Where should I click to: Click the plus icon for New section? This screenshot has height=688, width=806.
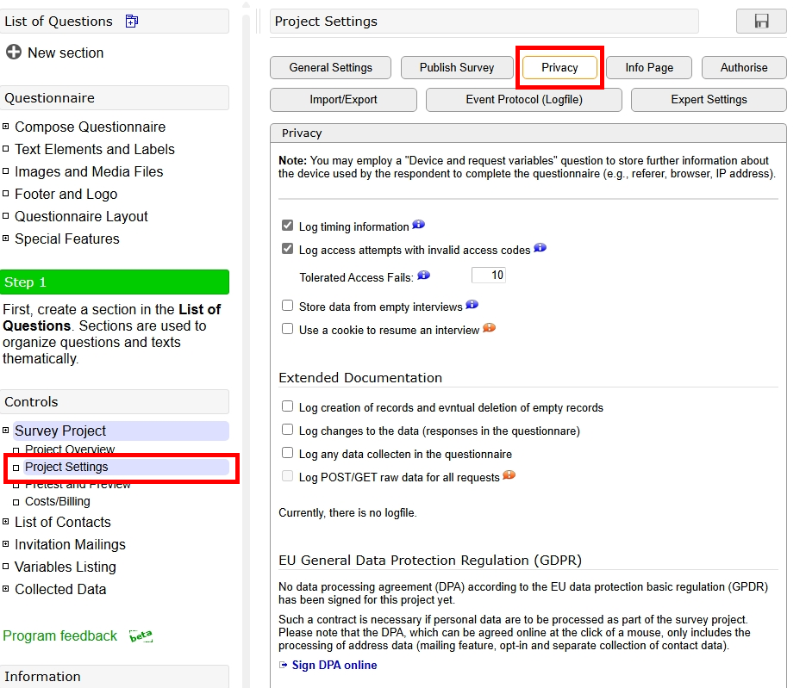click(12, 53)
